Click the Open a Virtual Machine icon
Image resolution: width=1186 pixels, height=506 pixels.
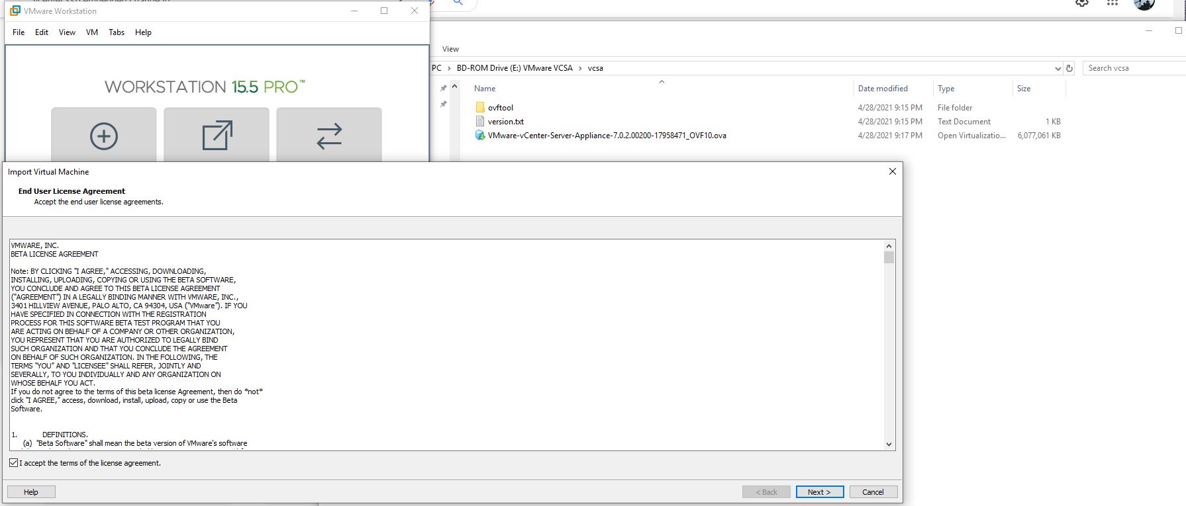tap(217, 136)
